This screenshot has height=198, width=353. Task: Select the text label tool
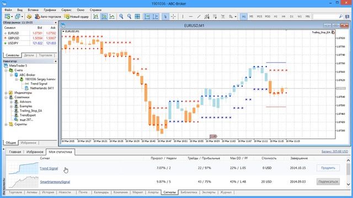(223, 16)
